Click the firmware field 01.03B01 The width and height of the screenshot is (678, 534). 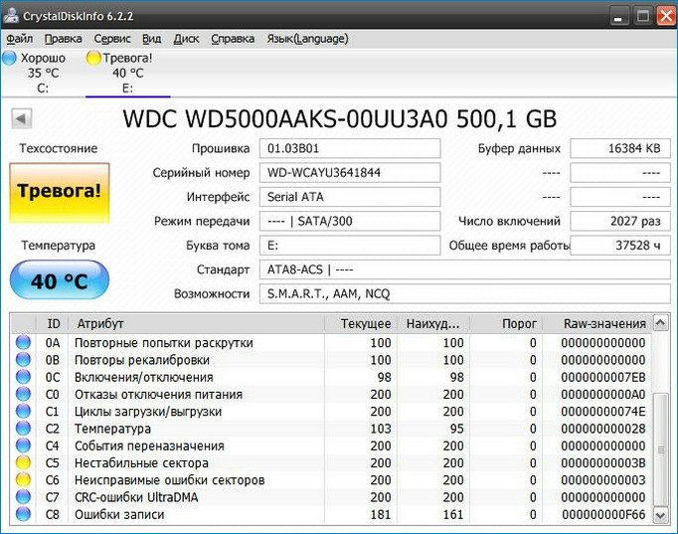point(351,149)
